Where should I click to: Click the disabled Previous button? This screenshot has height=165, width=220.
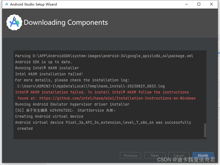[x=130, y=155]
